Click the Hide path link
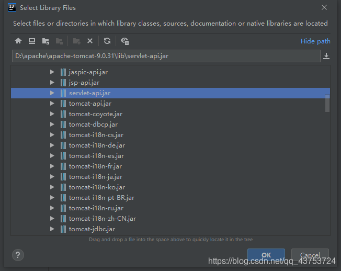Viewport: 341px width, 271px height. 315,41
